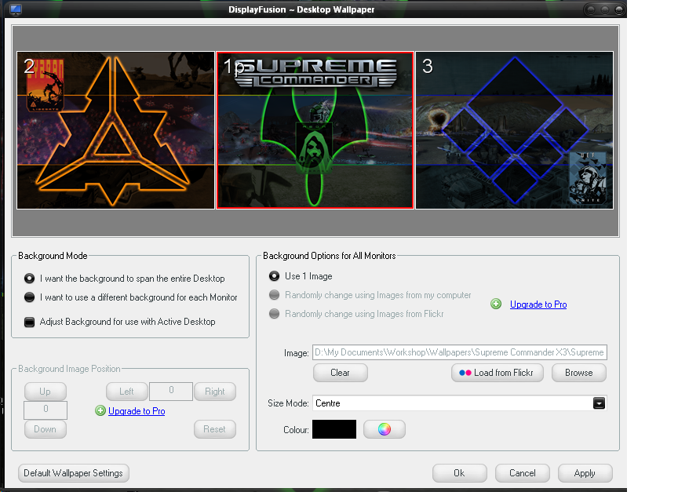Select span entire Desktop radio option

30,279
